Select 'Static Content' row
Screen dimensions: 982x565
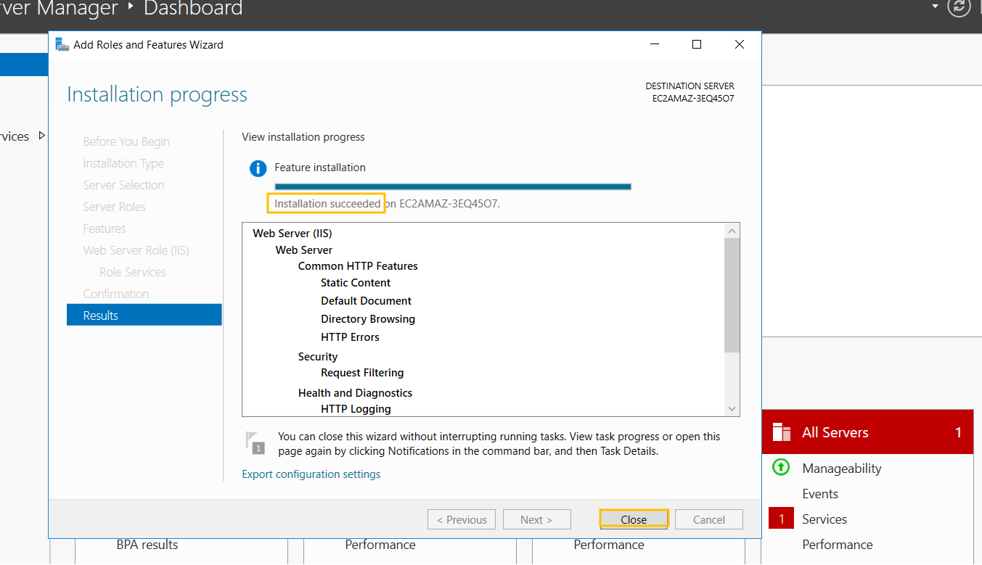click(356, 283)
